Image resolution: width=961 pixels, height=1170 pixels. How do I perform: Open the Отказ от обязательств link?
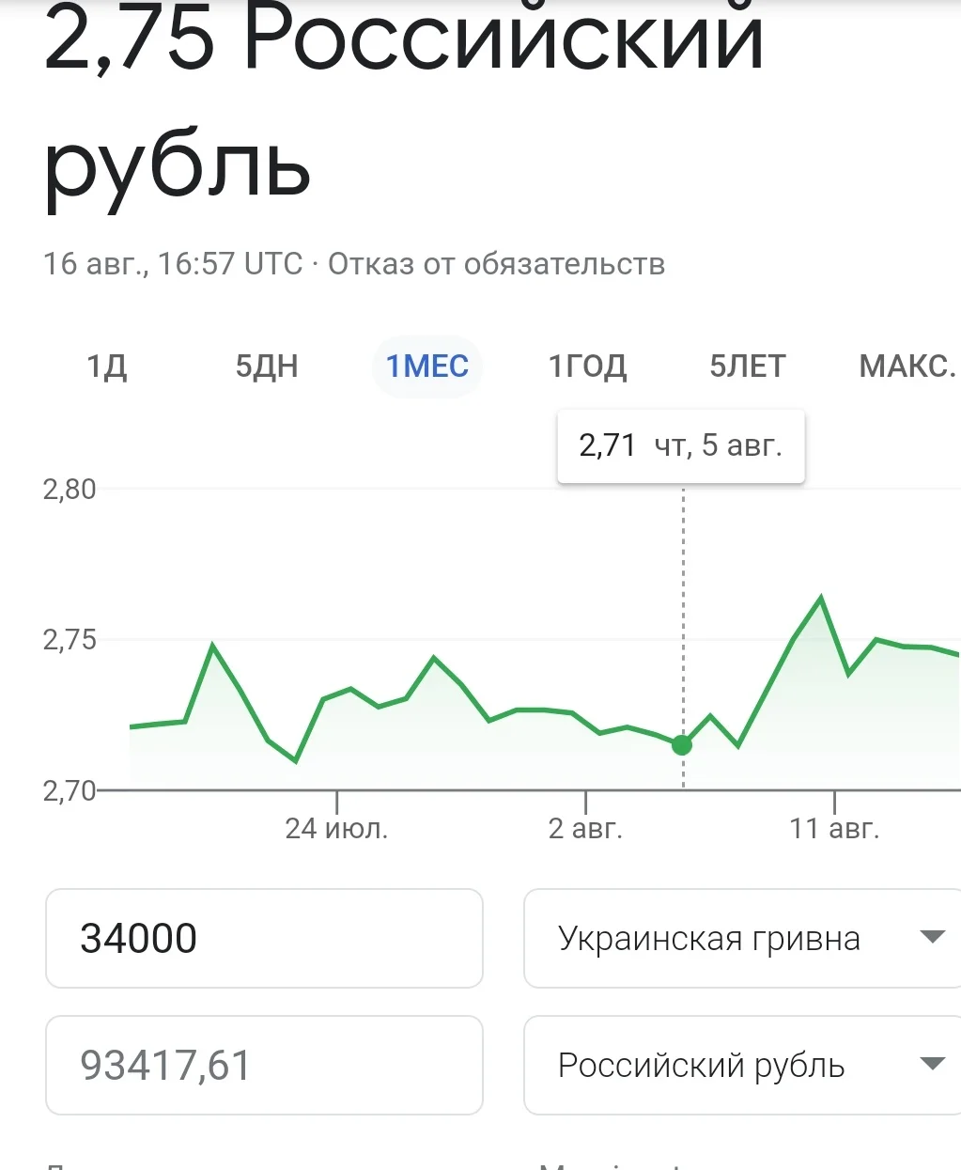(x=496, y=264)
